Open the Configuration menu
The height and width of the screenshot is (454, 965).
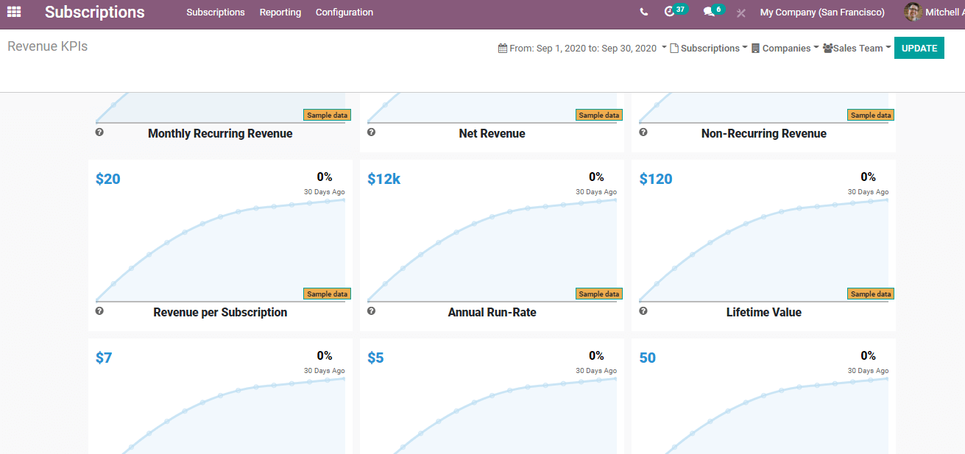[344, 13]
